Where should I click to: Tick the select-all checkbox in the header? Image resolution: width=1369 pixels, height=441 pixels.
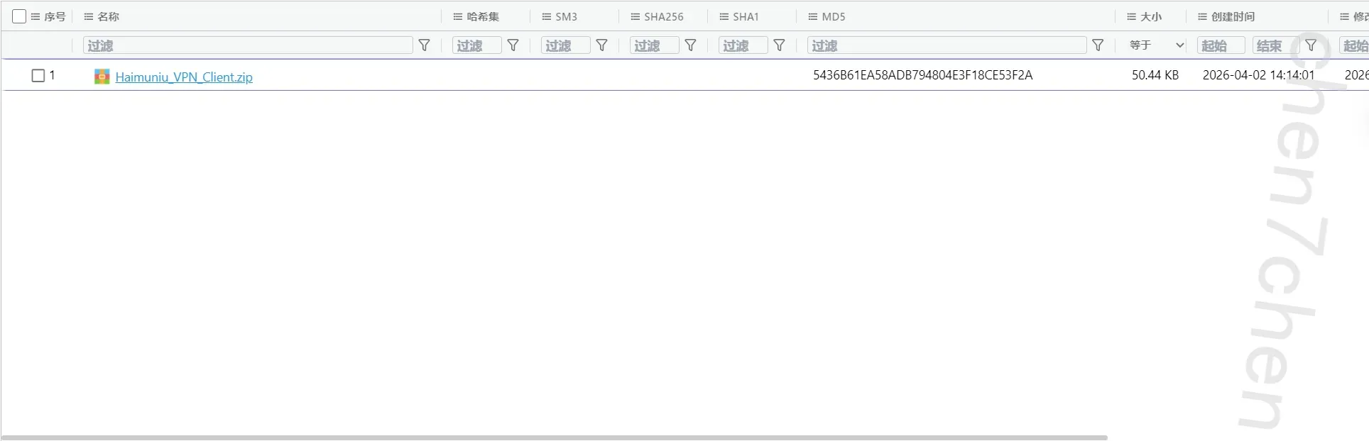[x=19, y=16]
